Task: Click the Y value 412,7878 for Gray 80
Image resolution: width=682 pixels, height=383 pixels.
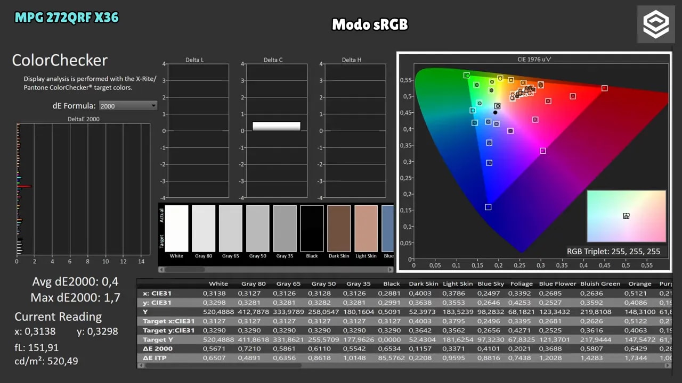Action: pos(254,312)
